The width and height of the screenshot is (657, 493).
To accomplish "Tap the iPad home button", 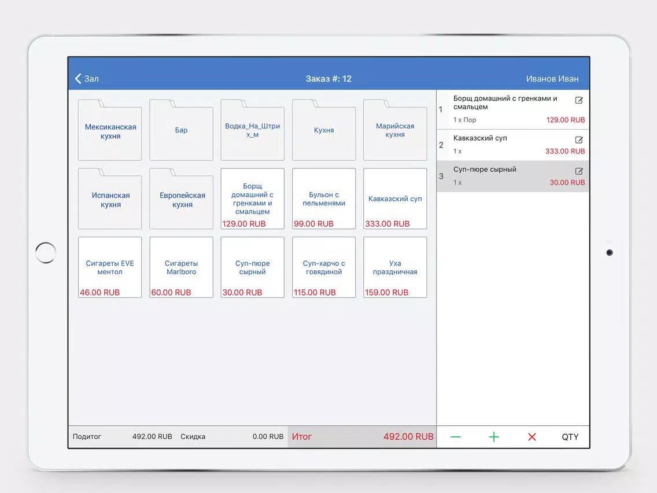I will pyautogui.click(x=46, y=253).
